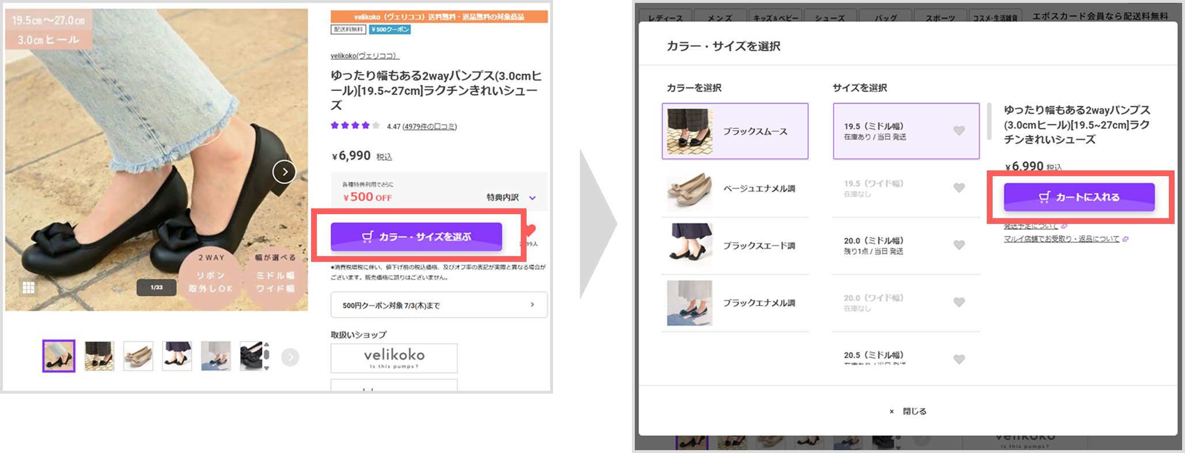The height and width of the screenshot is (453, 1185).
Task: Click size list scrollbar in dialog
Action: click(989, 121)
